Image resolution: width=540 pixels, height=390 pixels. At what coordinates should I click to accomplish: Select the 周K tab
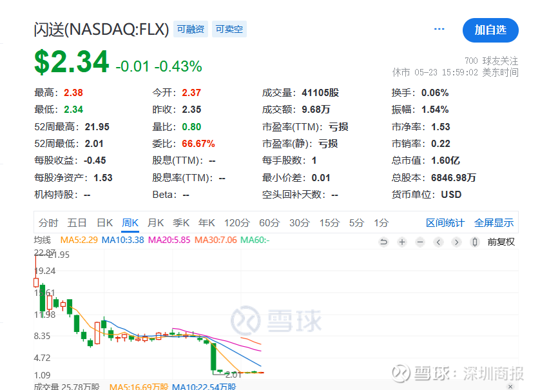[130, 223]
